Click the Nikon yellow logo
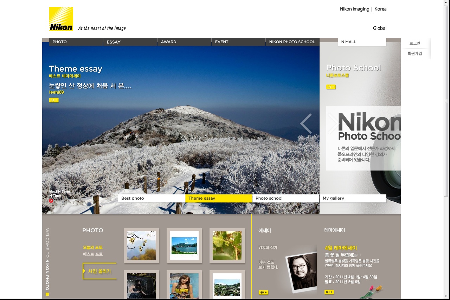Screen dimensions: 450x300 pyautogui.click(x=61, y=19)
